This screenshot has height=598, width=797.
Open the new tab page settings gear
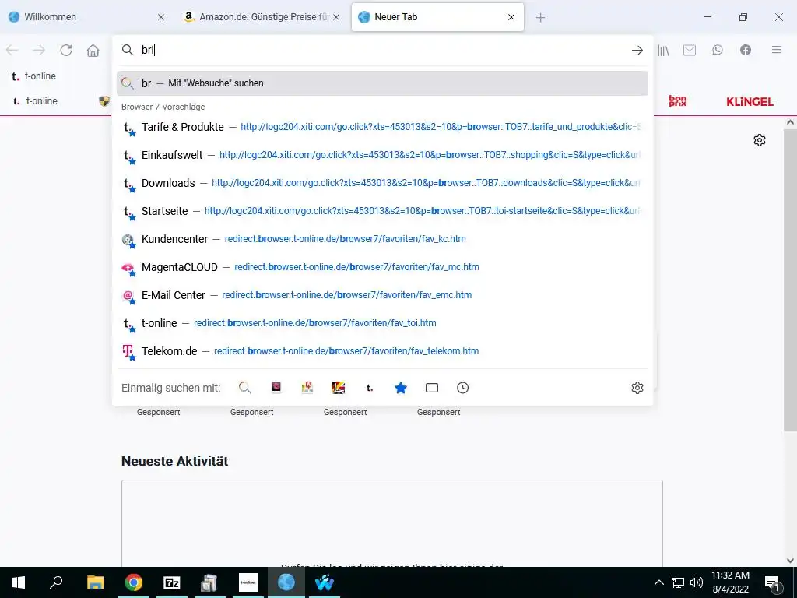pos(760,140)
